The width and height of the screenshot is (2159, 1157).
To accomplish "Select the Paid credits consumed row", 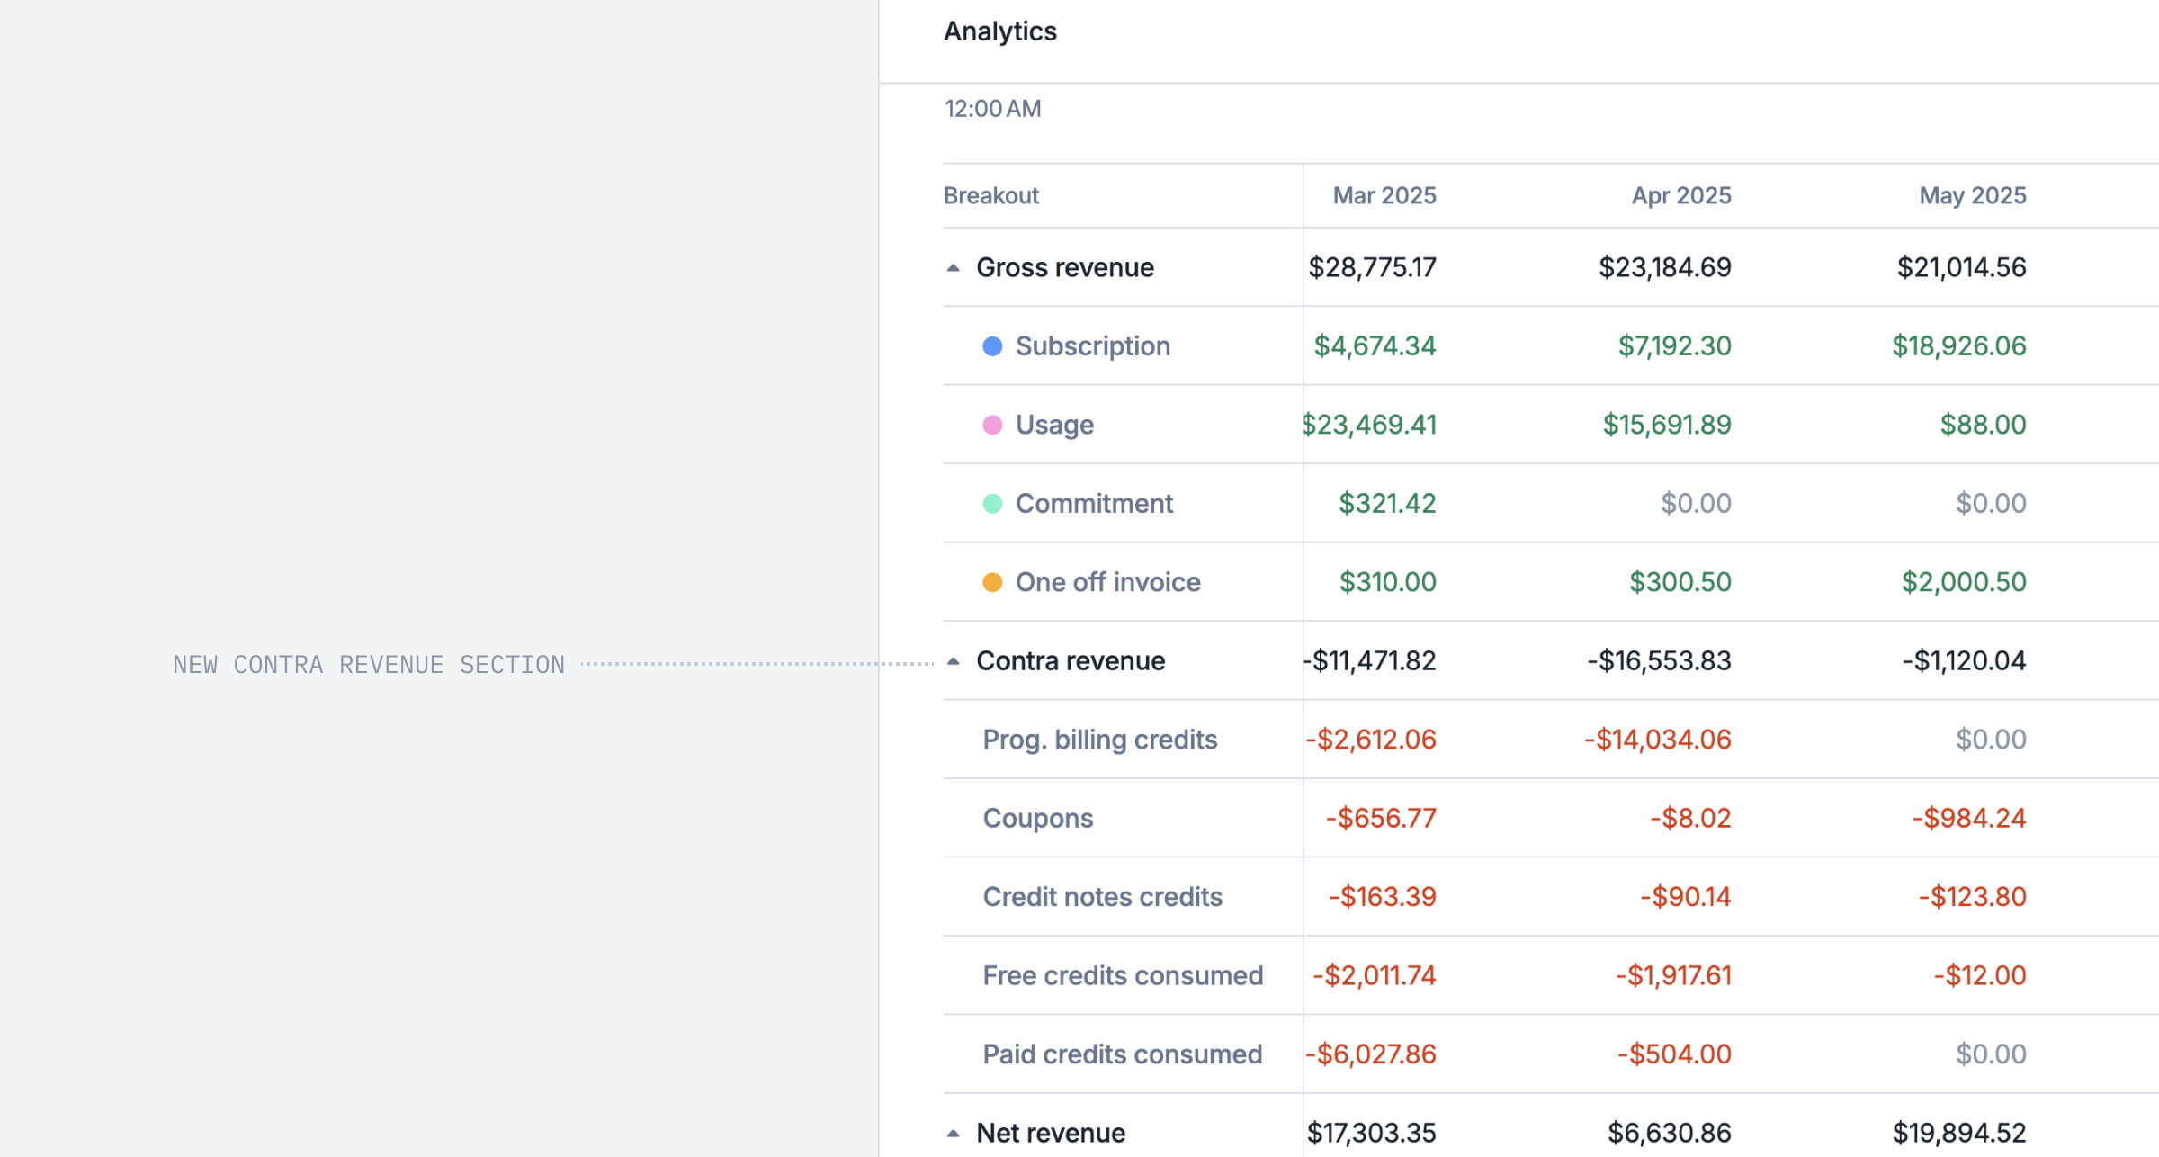I will 1122,1054.
